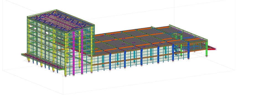
Task: Select the right magenta column
Action: (82, 51)
